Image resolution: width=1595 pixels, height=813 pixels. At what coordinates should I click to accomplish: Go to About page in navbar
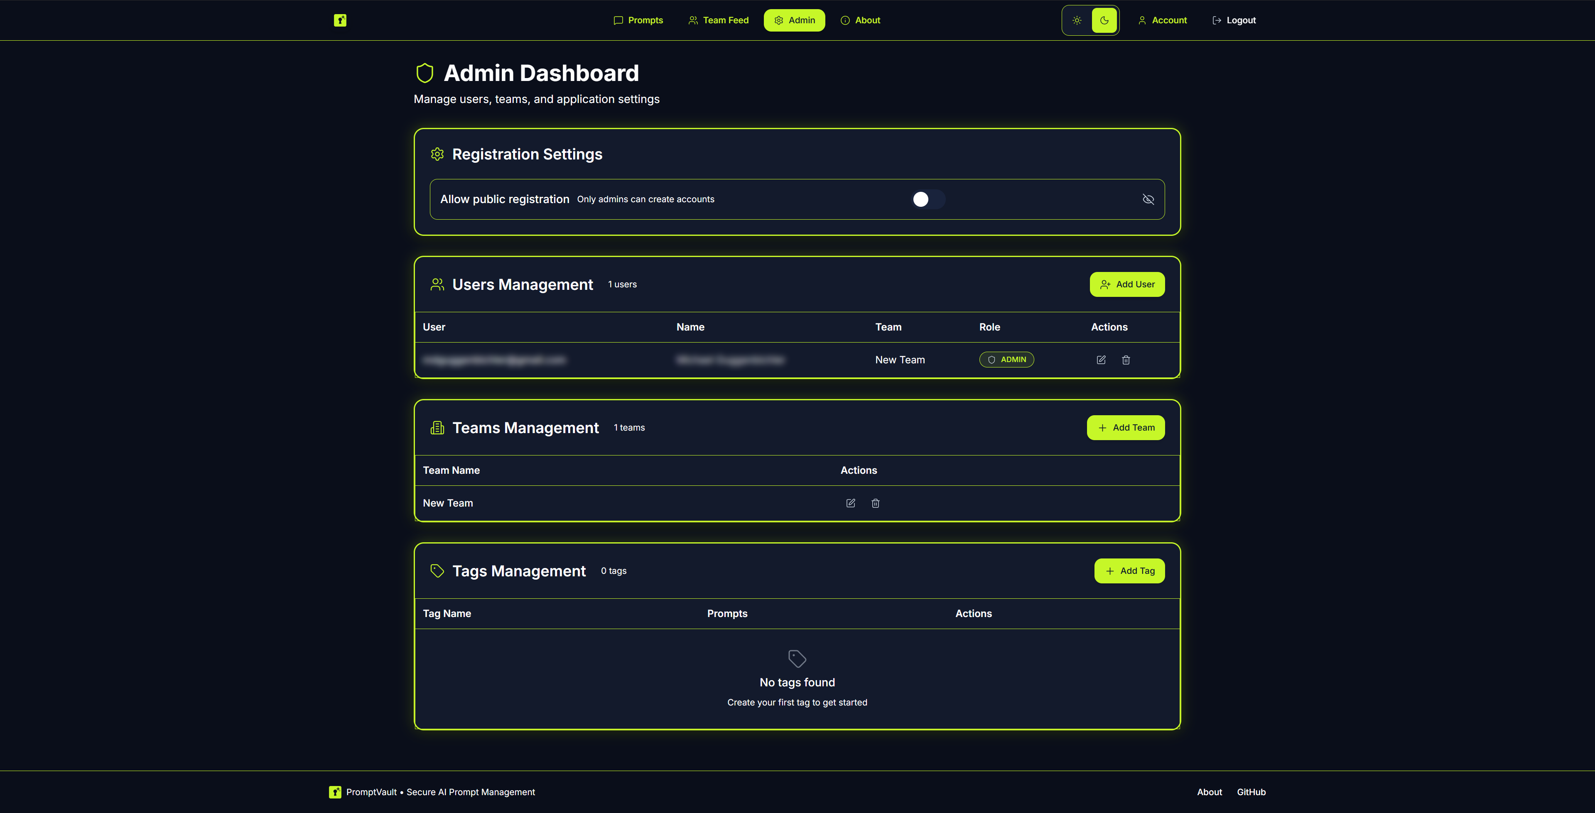click(860, 20)
